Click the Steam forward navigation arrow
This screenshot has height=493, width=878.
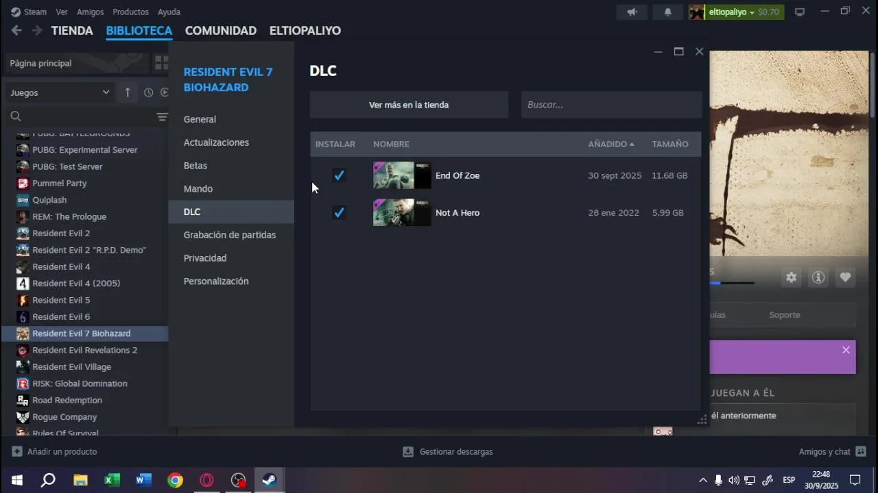[37, 30]
